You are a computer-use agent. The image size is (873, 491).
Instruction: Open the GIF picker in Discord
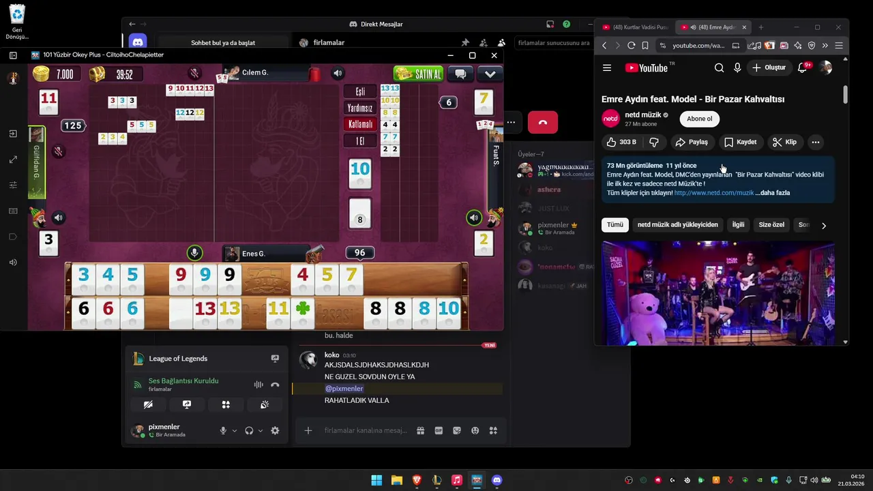[x=439, y=430]
